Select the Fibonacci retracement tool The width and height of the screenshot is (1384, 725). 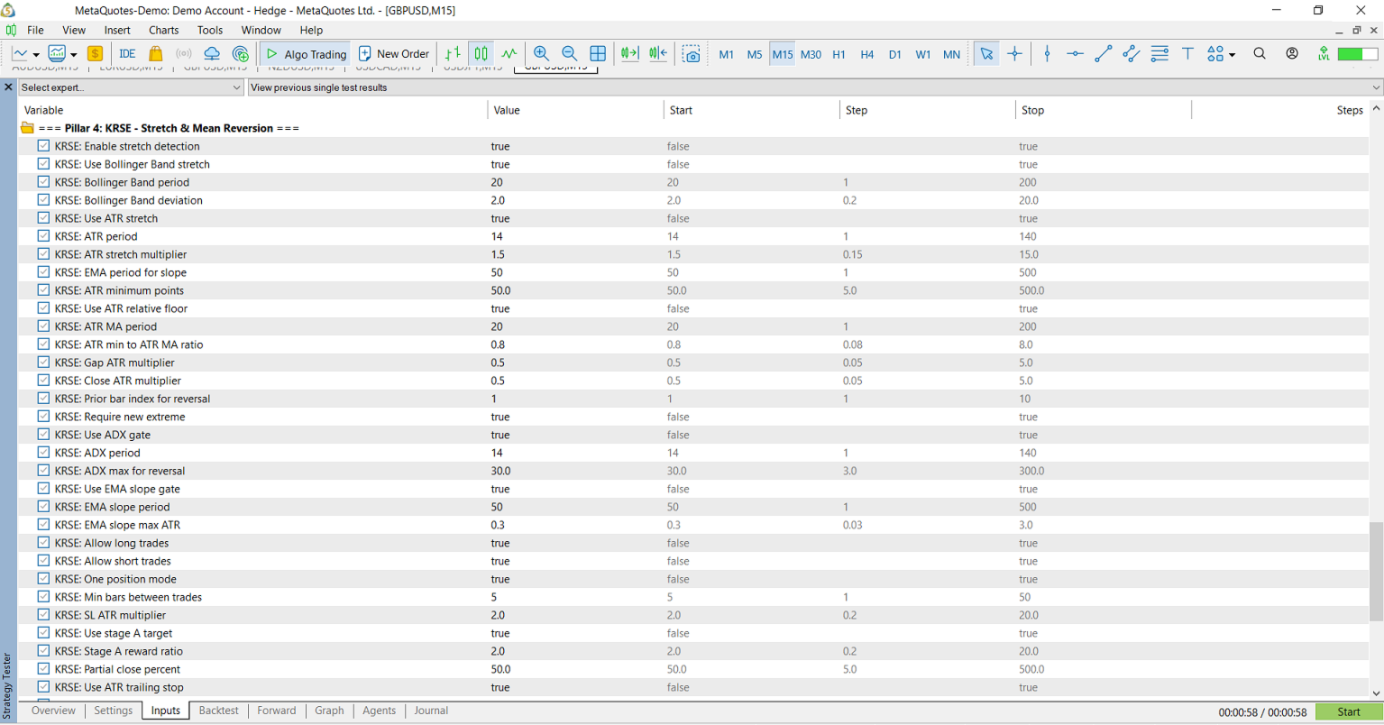point(1159,54)
